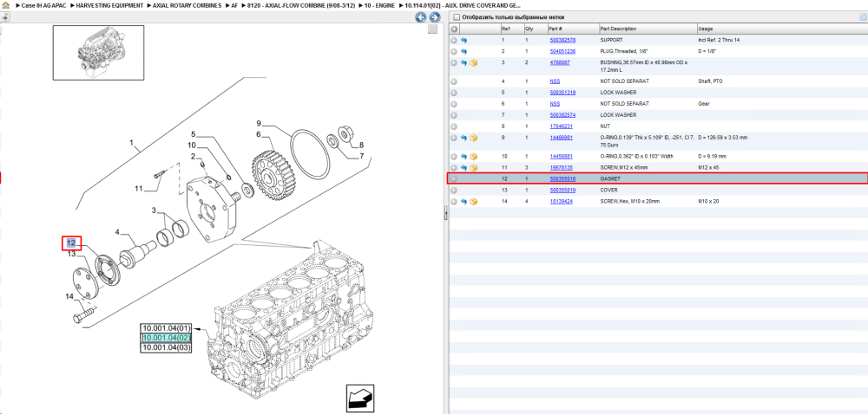Click the table settings icon at the panel's top right
Screen dimensions: 868x414
pos(863,17)
